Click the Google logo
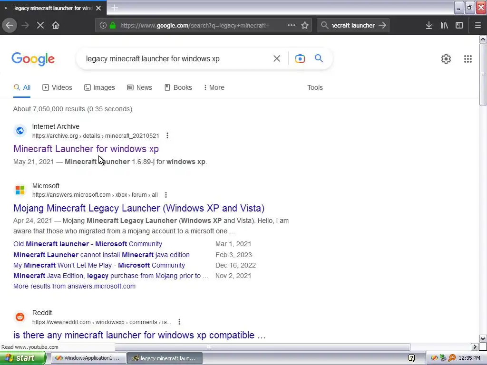The image size is (487, 365). click(x=33, y=59)
